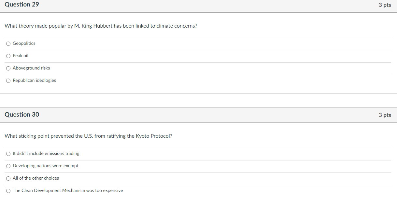Select radio for "It didn't include emissions trading"
The width and height of the screenshot is (397, 203).
pos(8,154)
